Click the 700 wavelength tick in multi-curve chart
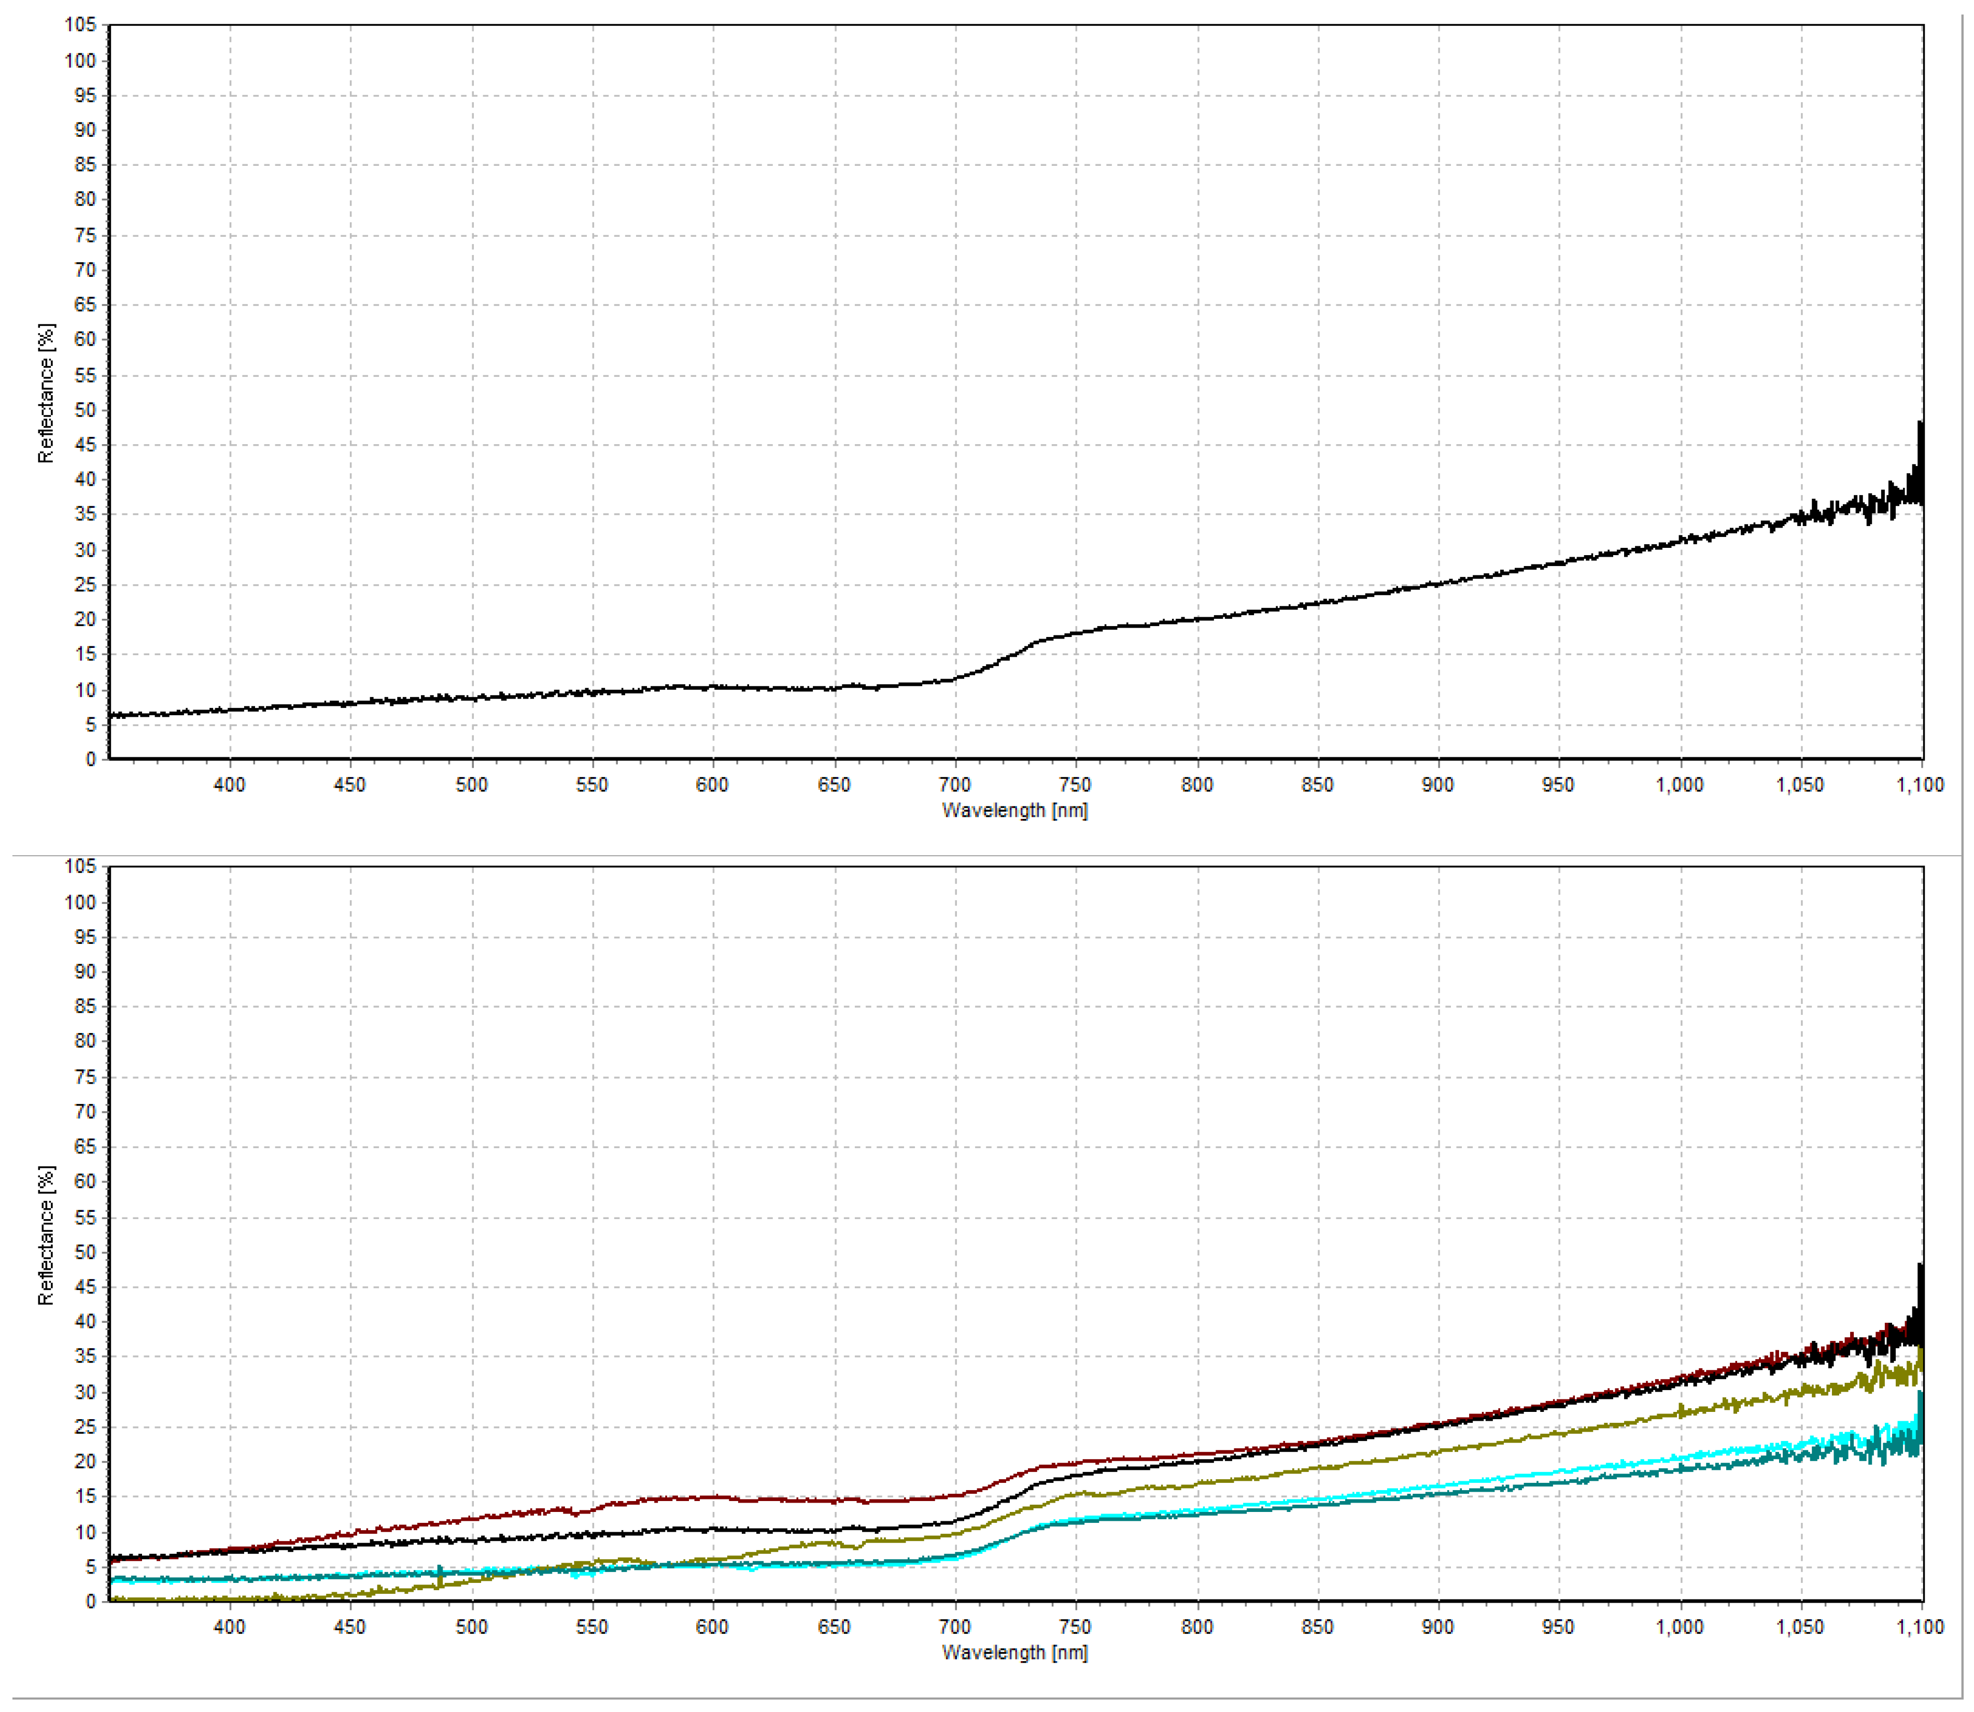This screenshot has width=1974, height=1712. pos(954,1626)
